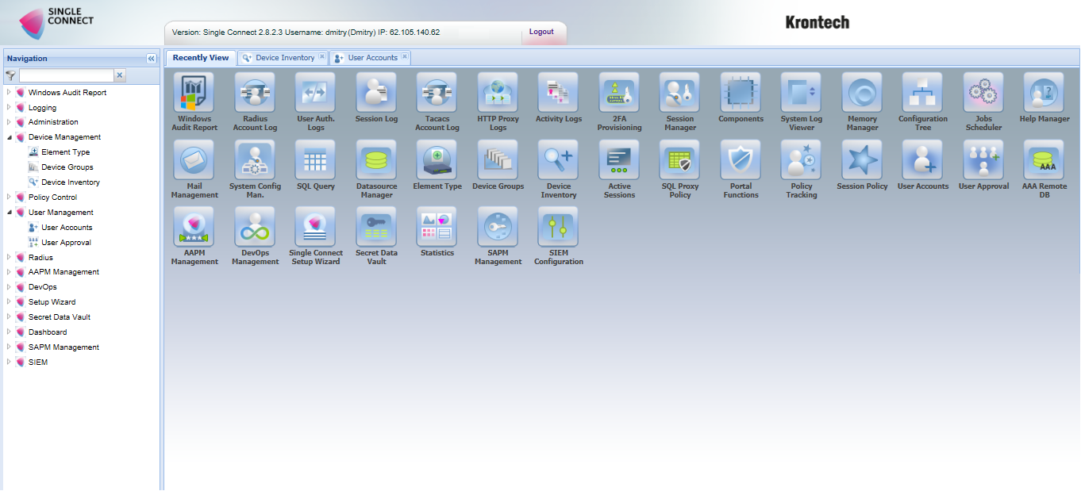This screenshot has height=491, width=1081.
Task: Open the SAPM Management grid icon
Action: click(498, 227)
